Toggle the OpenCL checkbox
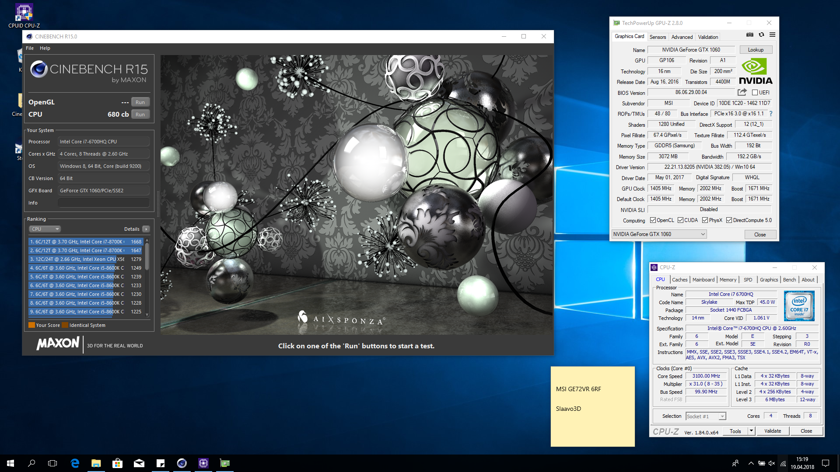This screenshot has width=840, height=472. click(653, 220)
